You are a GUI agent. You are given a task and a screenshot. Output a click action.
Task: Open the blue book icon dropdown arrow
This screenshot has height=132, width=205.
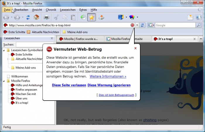click(126, 17)
